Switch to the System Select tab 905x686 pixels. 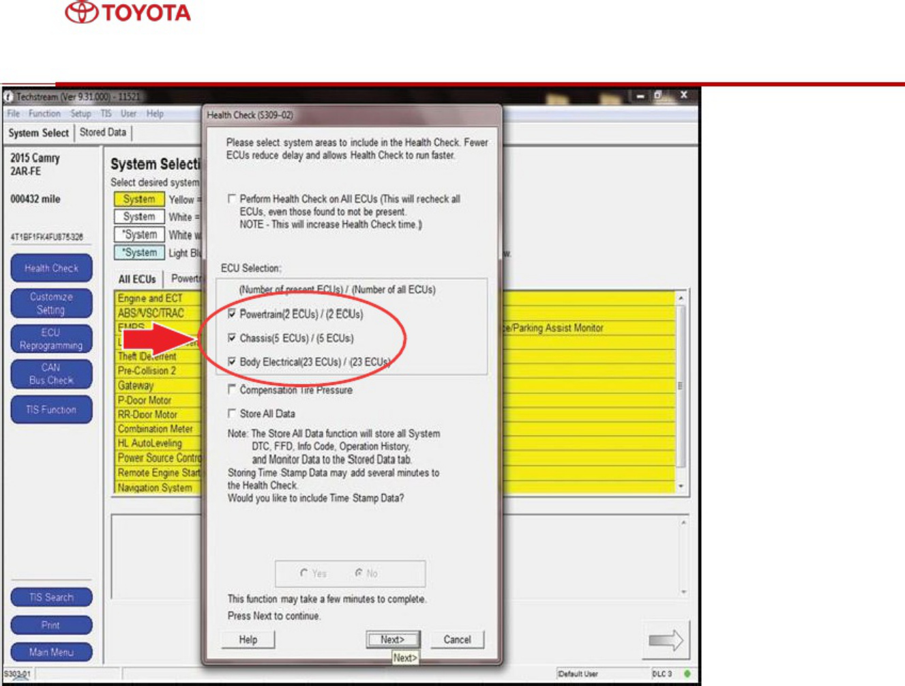coord(39,133)
